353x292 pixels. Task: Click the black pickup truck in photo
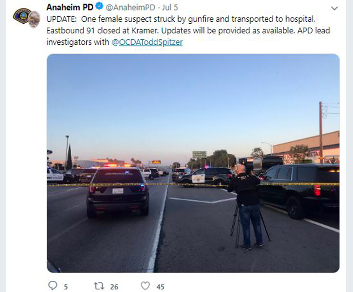tap(300, 191)
